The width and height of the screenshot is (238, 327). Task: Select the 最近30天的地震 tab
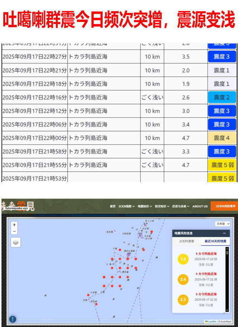(215, 242)
